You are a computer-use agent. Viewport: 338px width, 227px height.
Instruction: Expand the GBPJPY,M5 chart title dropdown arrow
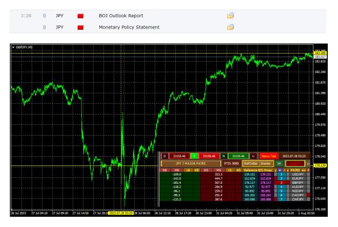(13, 47)
